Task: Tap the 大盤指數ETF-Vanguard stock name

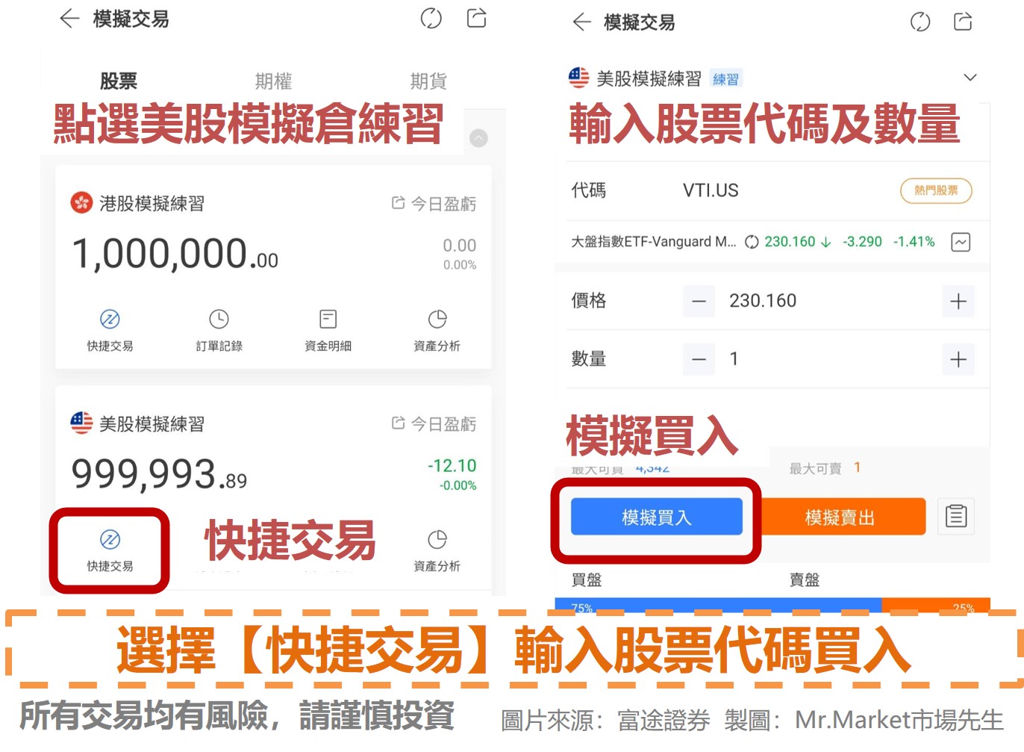Action: (654, 242)
